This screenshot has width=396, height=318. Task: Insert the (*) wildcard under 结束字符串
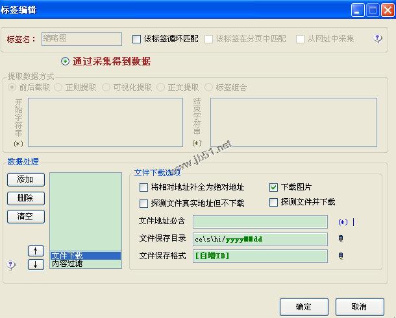pyautogui.click(x=197, y=143)
